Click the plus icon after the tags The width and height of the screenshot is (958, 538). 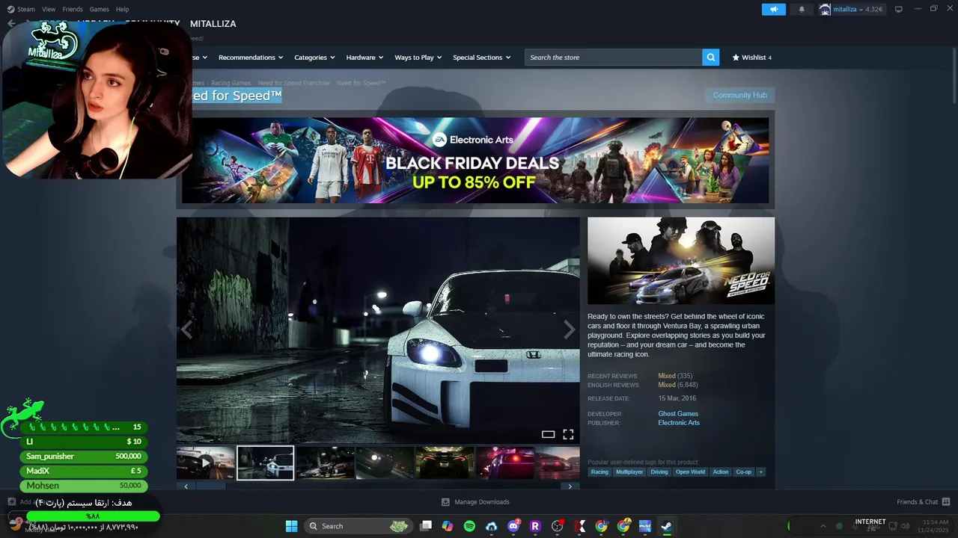(760, 471)
